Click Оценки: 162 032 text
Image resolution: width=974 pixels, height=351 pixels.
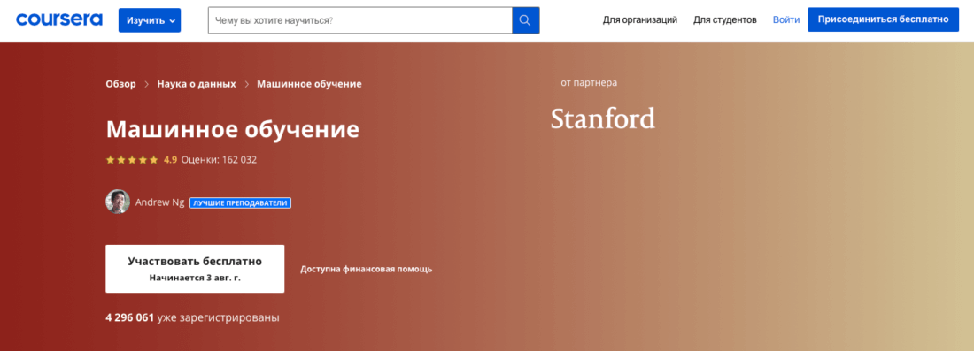220,160
